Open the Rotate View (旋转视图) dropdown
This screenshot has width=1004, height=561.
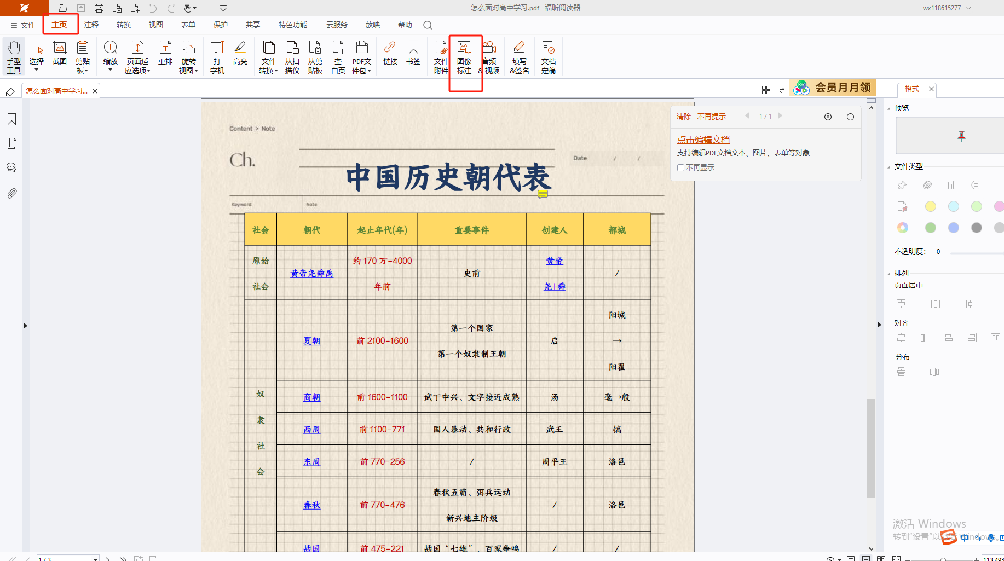coord(188,56)
